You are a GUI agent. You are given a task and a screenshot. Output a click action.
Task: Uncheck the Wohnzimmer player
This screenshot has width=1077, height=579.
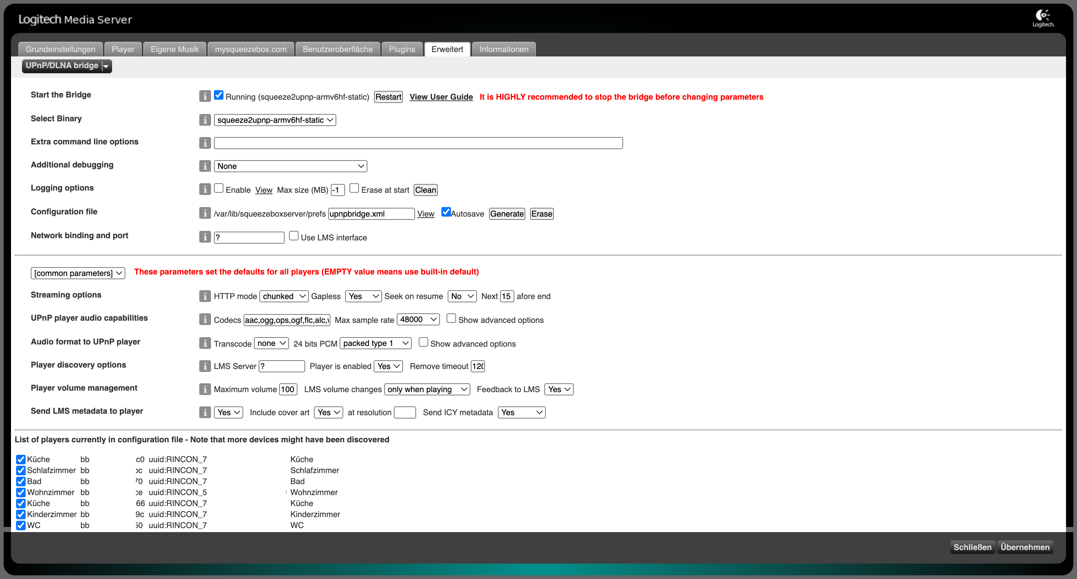pos(21,493)
